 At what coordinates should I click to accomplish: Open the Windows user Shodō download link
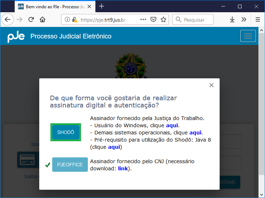(172, 125)
